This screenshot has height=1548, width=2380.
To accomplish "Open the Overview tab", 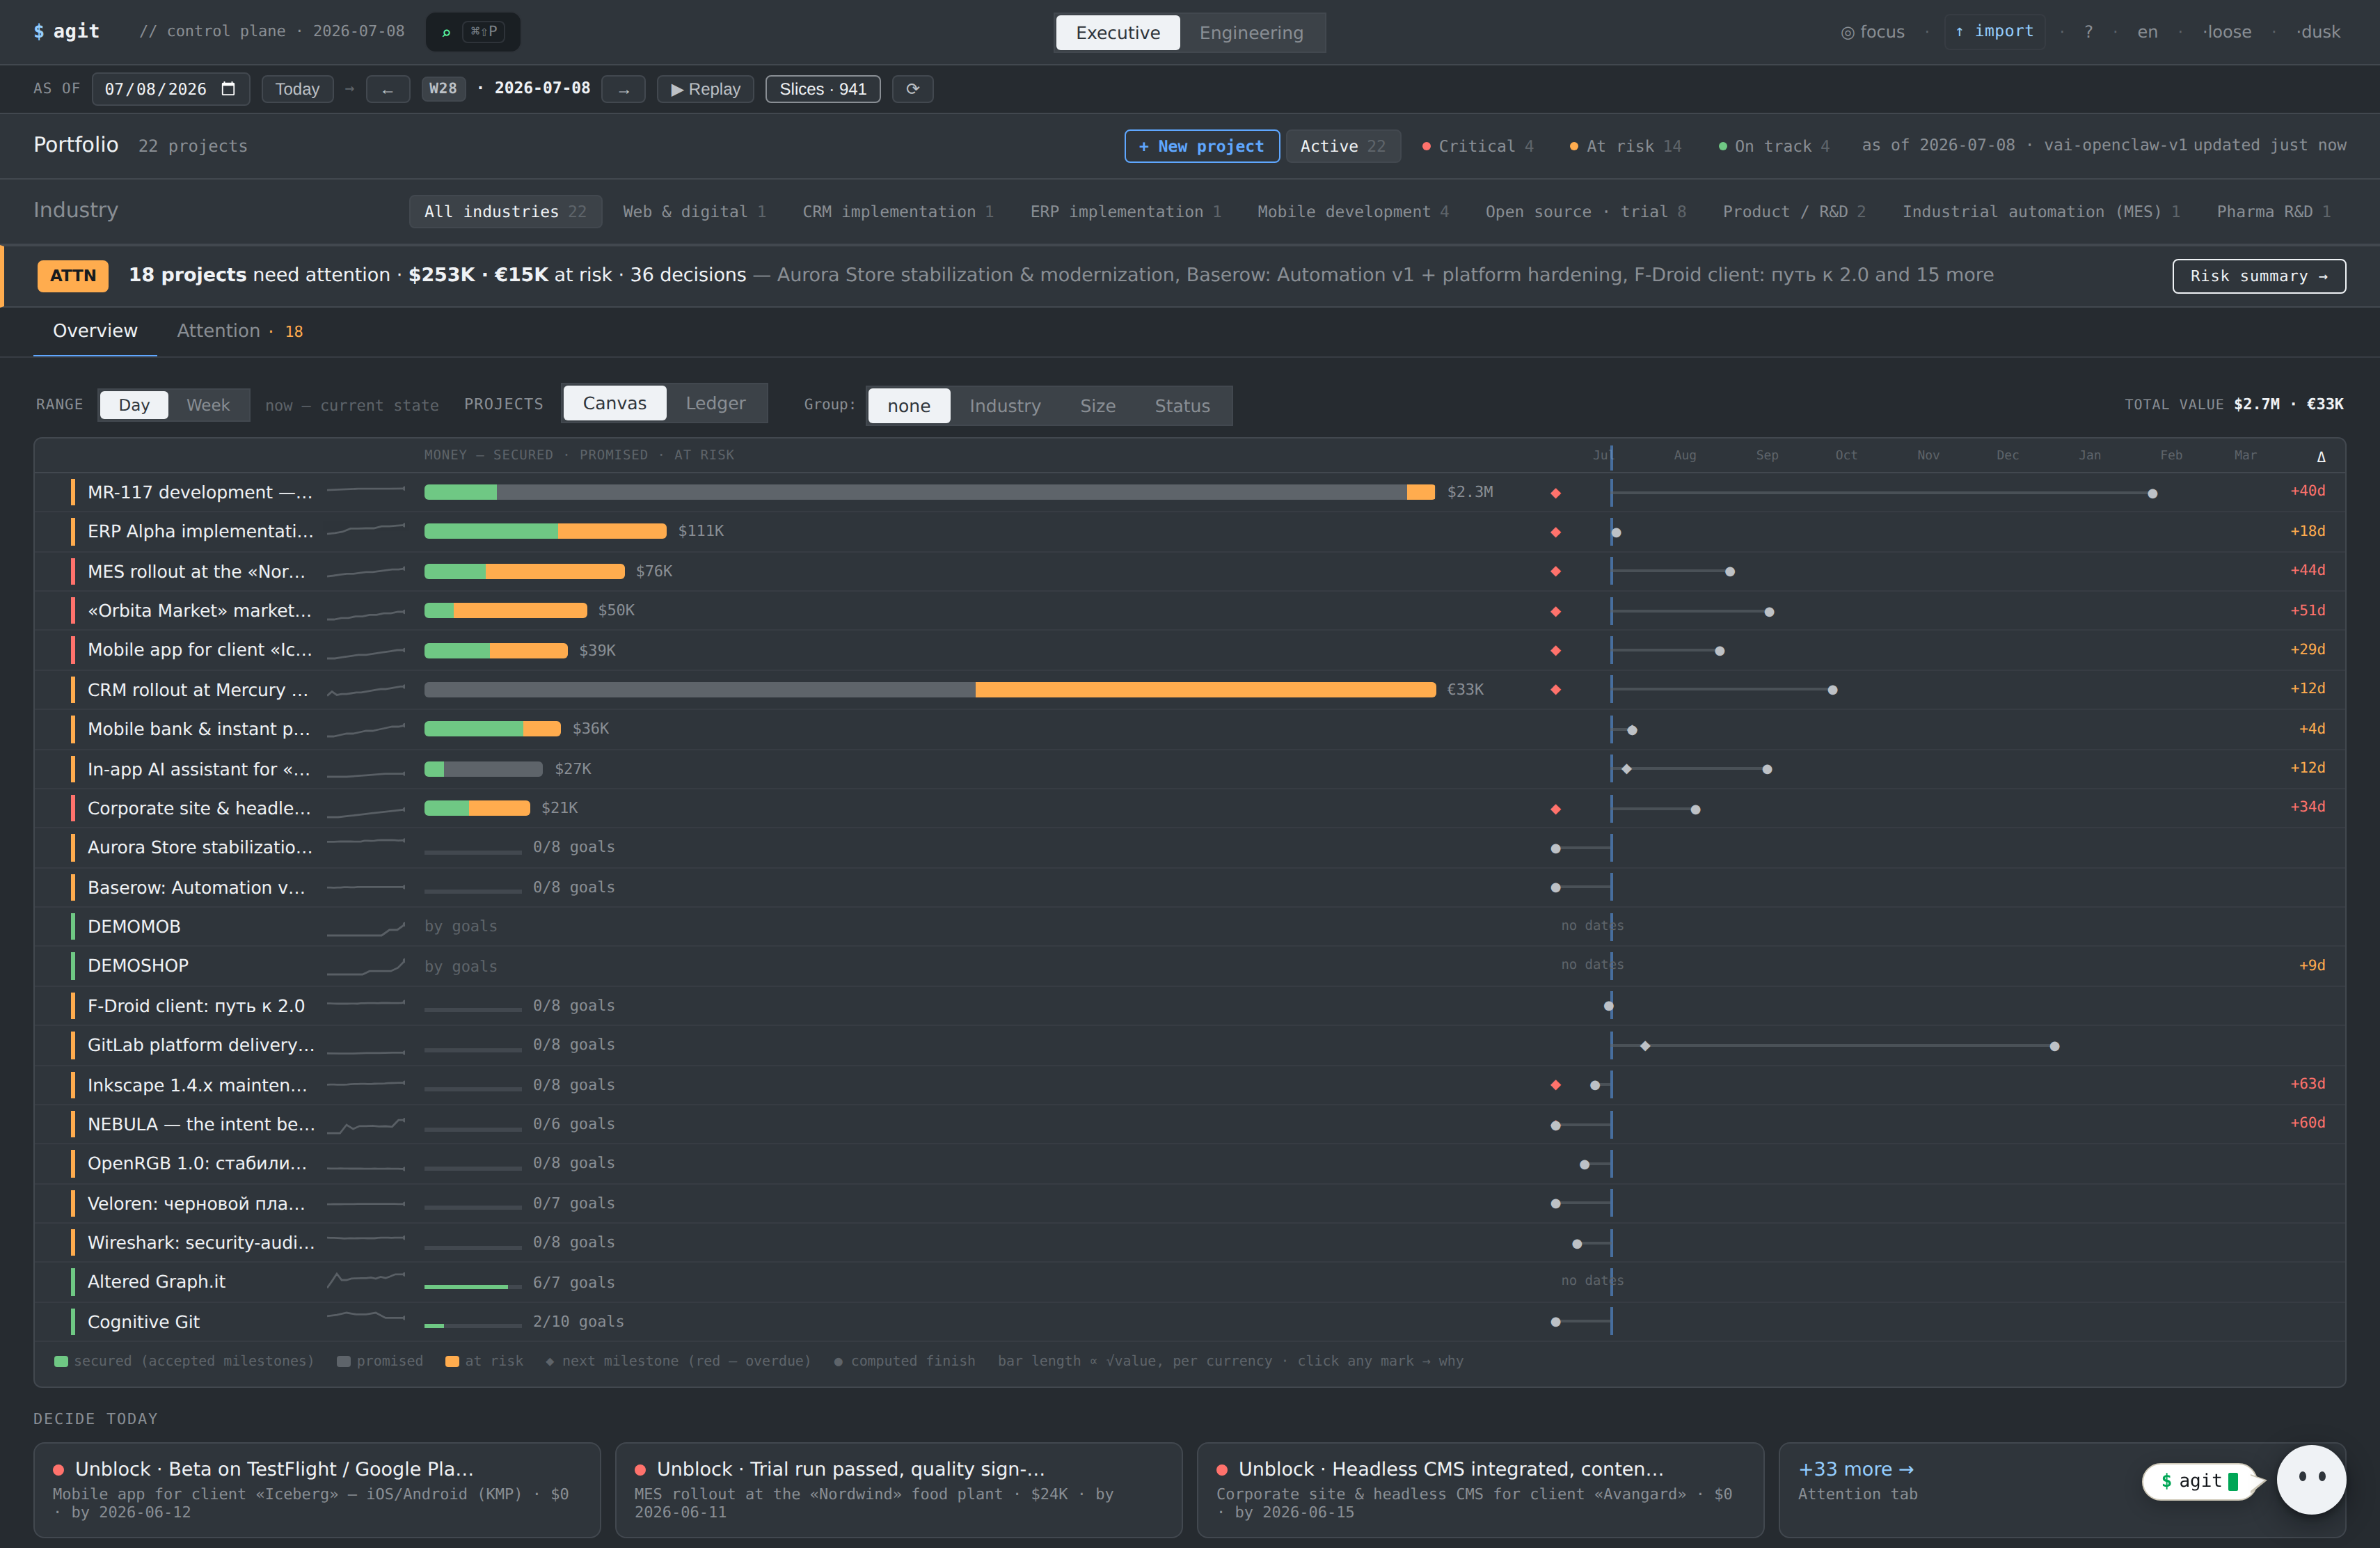I will pos(95,331).
